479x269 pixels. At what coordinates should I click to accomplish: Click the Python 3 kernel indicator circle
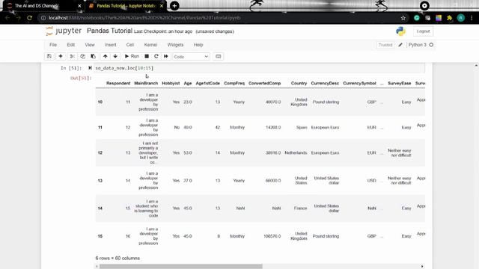pos(431,45)
